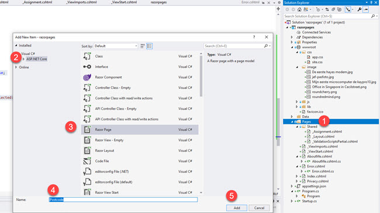Image resolution: width=380 pixels, height=213 pixels.
Task: Select Program.cs file
Action: point(310,191)
